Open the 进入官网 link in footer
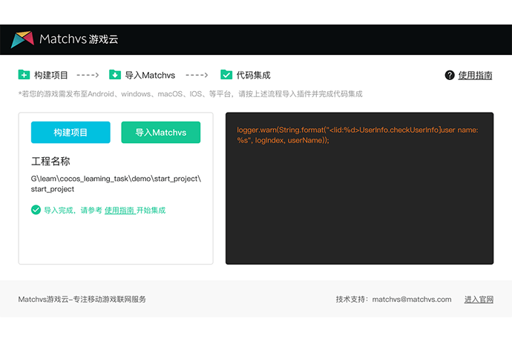512x341 pixels. coord(479,299)
